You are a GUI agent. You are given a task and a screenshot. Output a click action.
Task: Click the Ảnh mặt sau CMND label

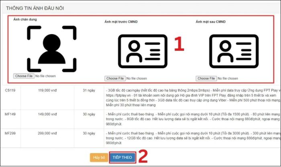click(x=211, y=22)
